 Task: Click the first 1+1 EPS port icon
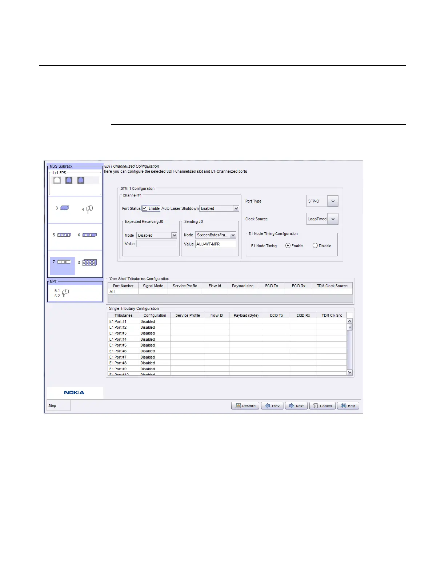pyautogui.click(x=57, y=180)
